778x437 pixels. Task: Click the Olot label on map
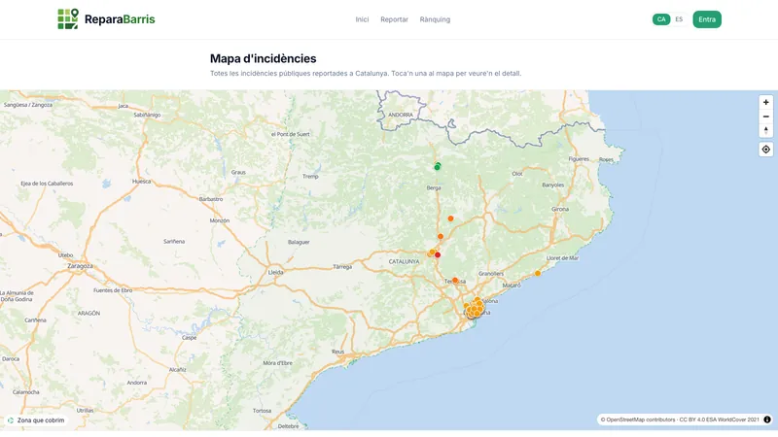pos(517,174)
